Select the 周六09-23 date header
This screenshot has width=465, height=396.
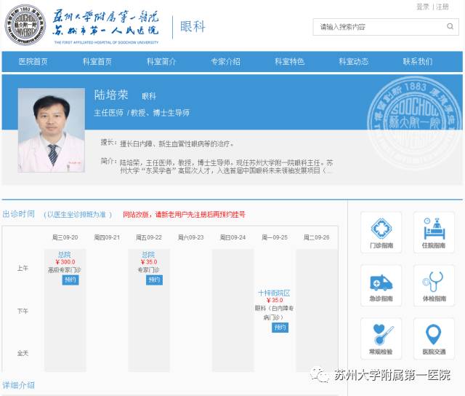click(x=190, y=237)
